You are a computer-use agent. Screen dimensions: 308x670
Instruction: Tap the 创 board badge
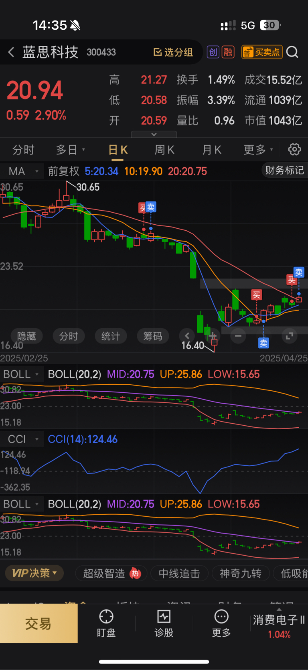(x=213, y=52)
